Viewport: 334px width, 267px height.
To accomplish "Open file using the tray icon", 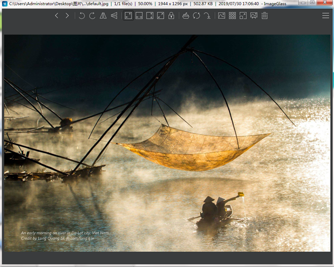I will point(185,16).
